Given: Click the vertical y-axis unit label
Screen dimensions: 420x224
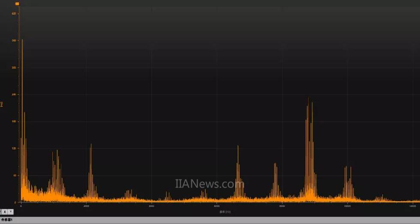Looking at the screenshot, I should click(x=2, y=104).
